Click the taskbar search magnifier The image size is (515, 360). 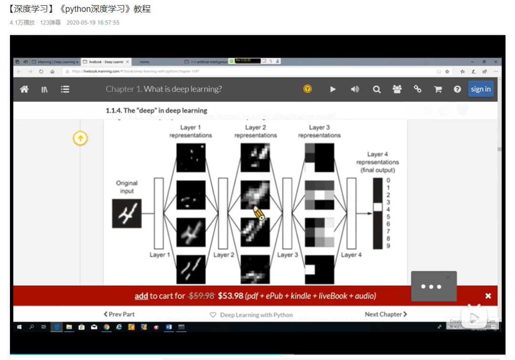(x=31, y=327)
